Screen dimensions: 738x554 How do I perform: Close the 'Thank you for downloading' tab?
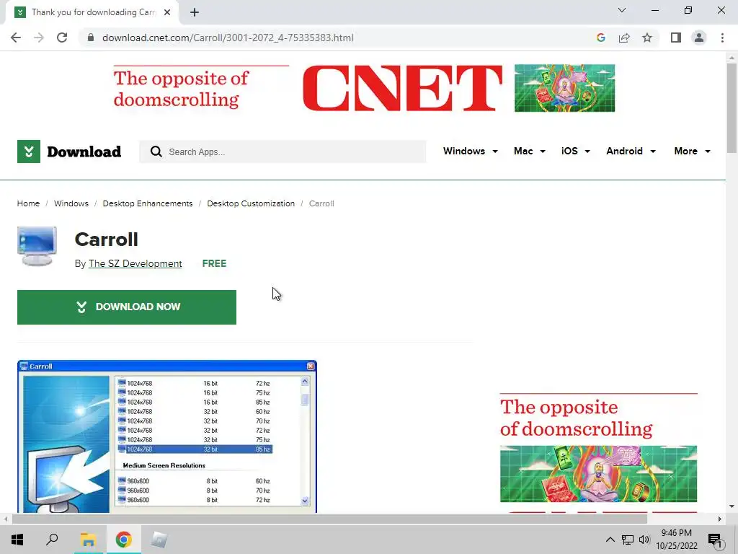pos(167,12)
